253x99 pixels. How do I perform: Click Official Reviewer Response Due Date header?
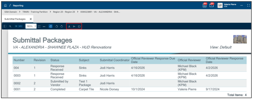click(x=153, y=60)
